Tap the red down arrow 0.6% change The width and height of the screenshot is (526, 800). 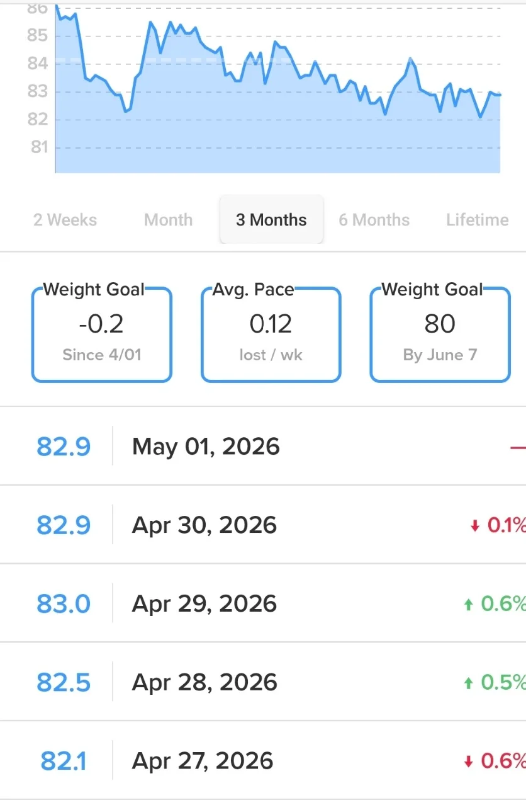pyautogui.click(x=494, y=762)
